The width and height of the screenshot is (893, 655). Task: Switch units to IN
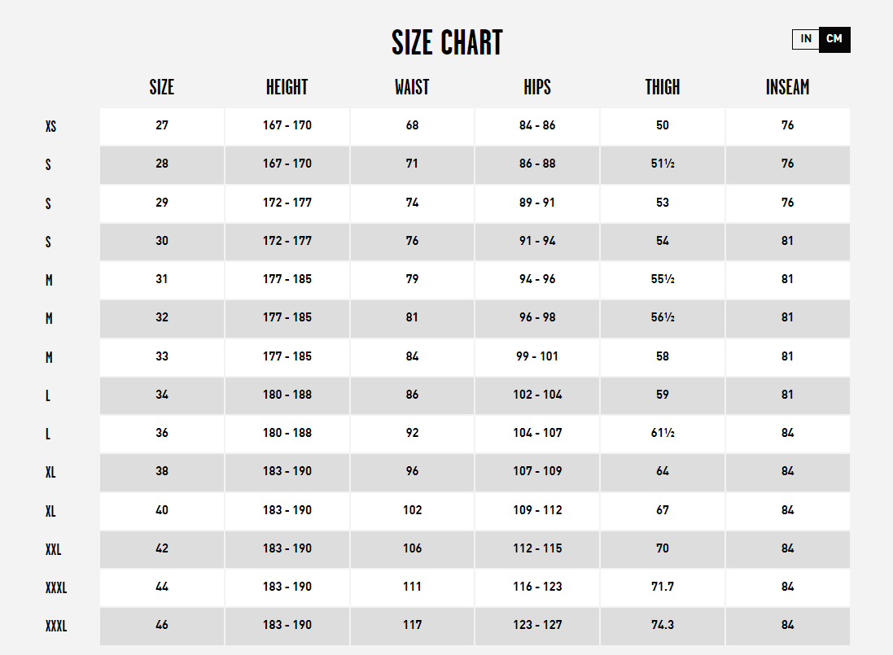(x=805, y=39)
